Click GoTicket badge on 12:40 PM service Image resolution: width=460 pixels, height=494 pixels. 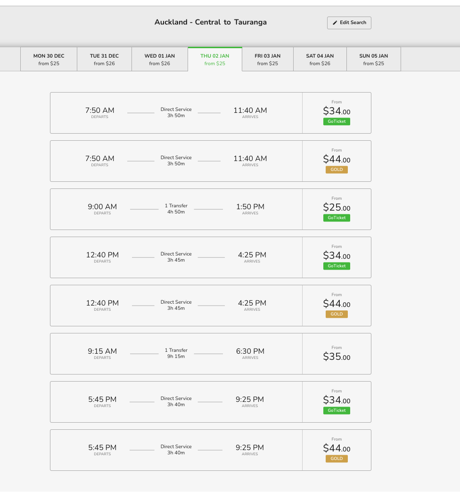click(x=337, y=266)
